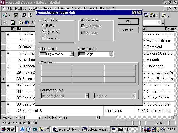Image resolution: width=178 pixels, height=133 pixels.
Task: Select the row selector for record ID 30
Action: click(x=3, y=79)
